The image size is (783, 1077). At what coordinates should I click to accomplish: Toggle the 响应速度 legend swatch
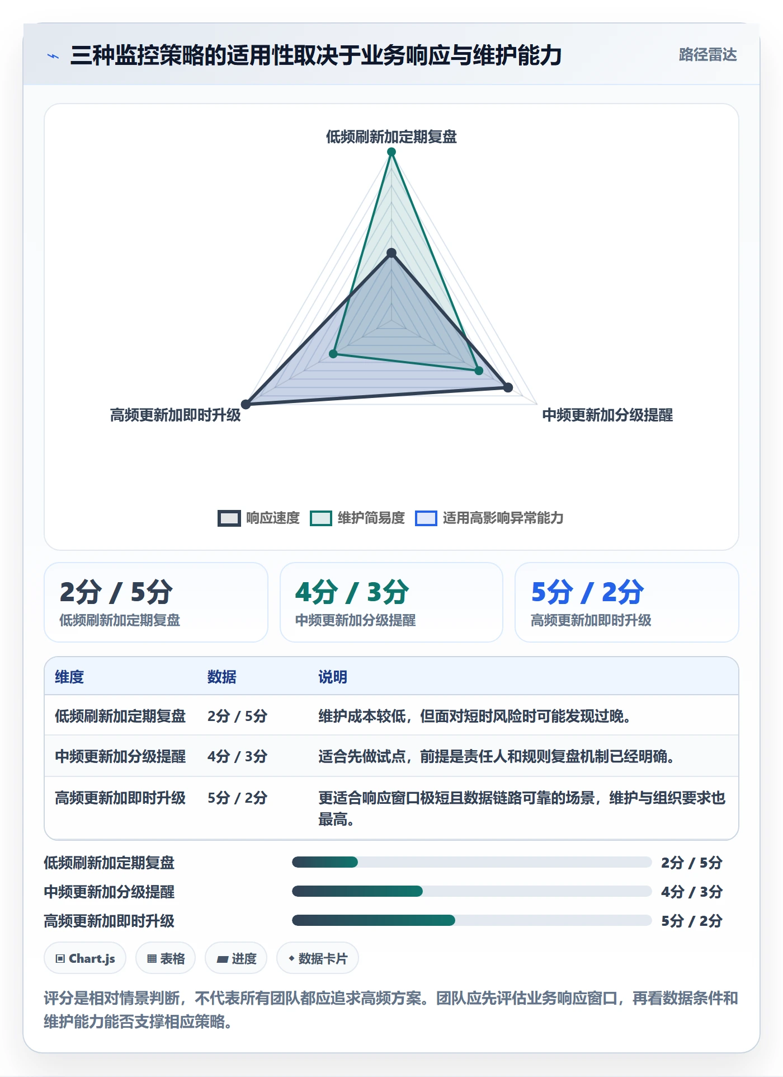[229, 518]
